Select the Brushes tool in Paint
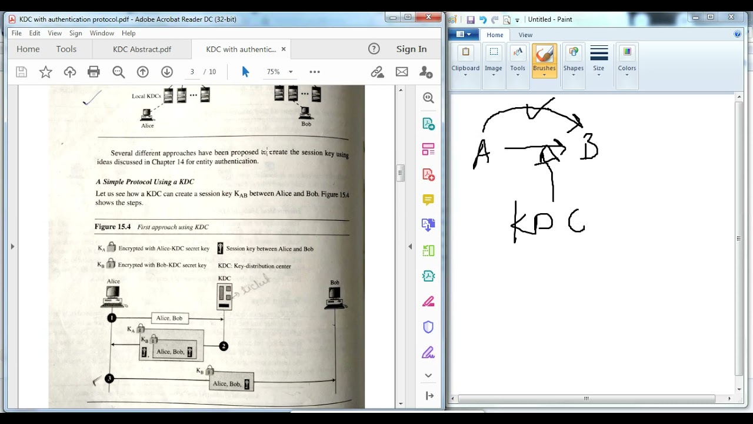 pyautogui.click(x=544, y=60)
